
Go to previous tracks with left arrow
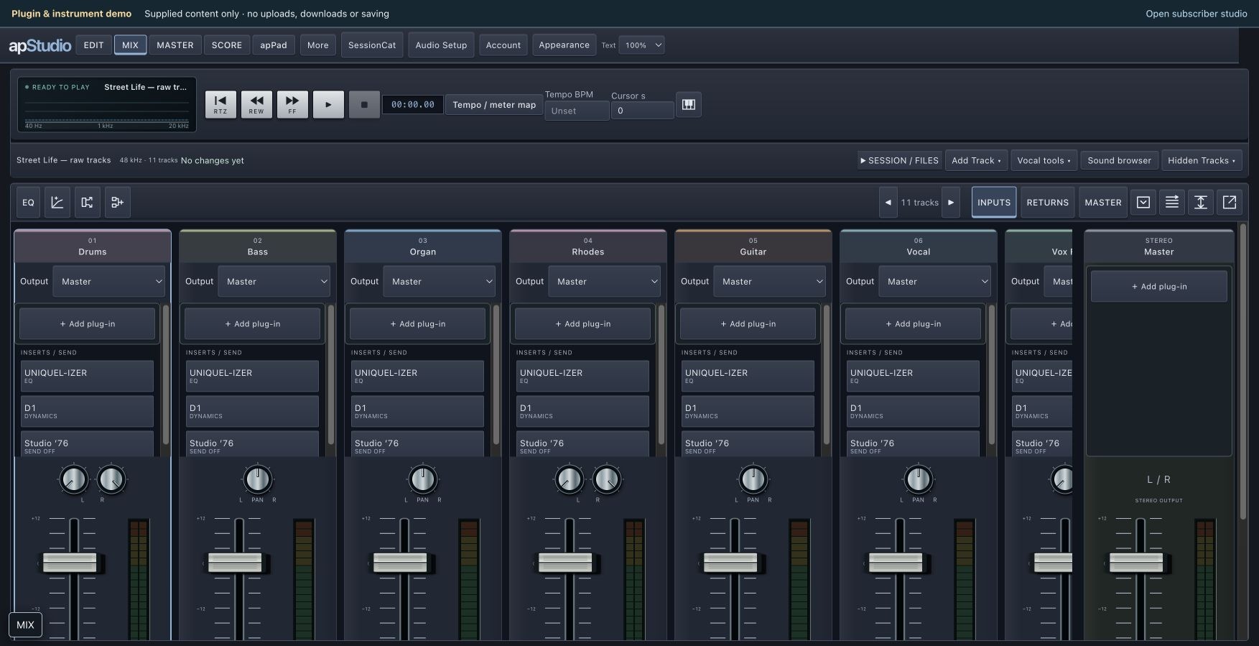[888, 203]
